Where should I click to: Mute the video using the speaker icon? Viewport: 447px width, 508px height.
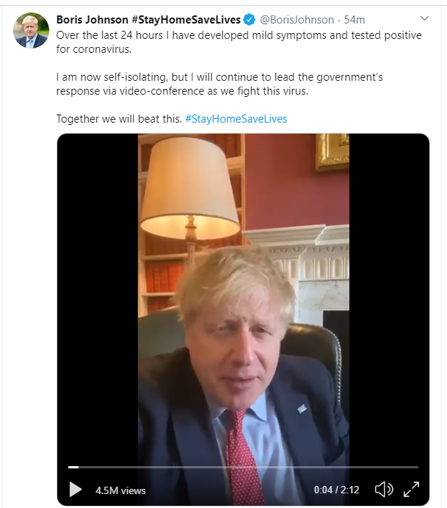[x=383, y=490]
